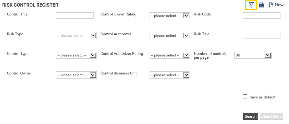Click the filter funnel icon
This screenshot has height=124, width=289.
[x=251, y=5]
